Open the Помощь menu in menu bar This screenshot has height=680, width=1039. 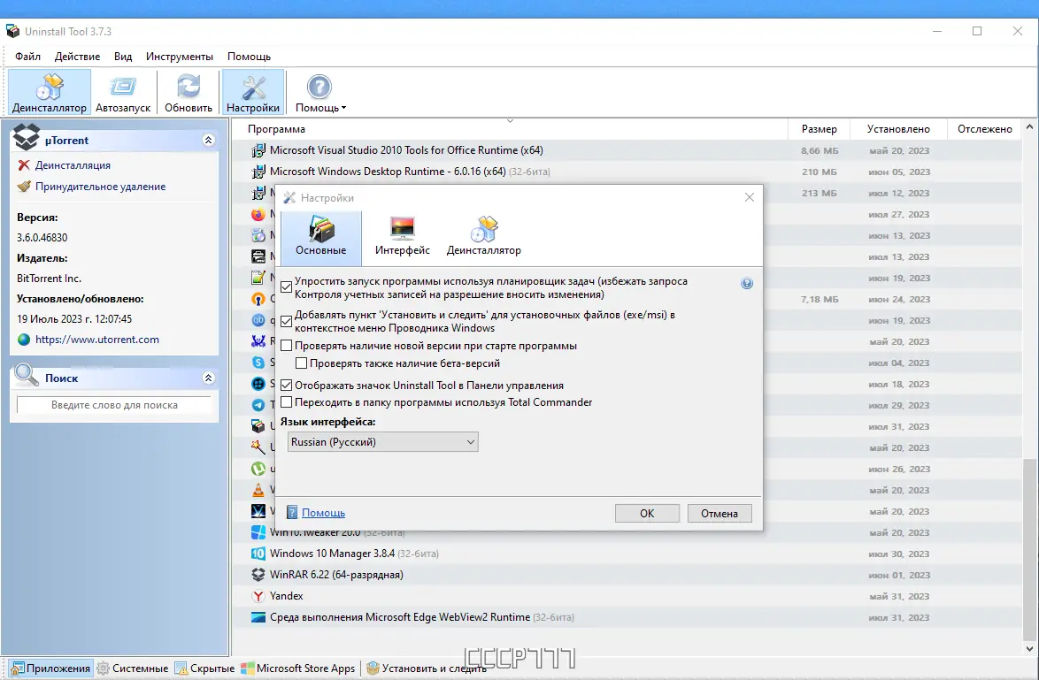[250, 57]
